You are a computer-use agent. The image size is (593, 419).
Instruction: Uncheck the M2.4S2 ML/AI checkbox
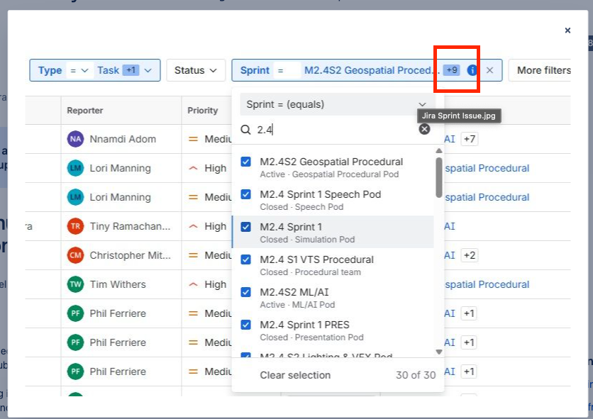(245, 291)
